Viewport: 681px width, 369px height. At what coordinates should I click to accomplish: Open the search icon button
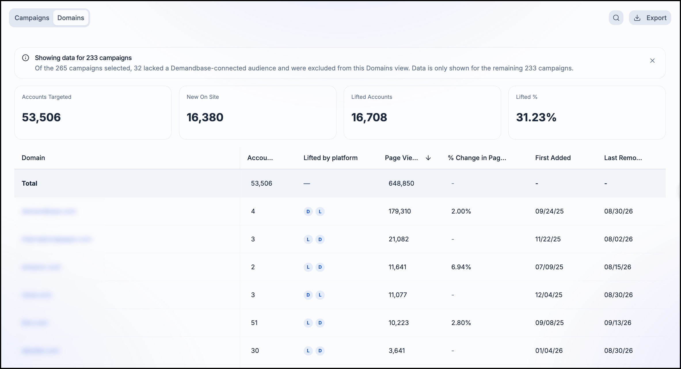[616, 18]
